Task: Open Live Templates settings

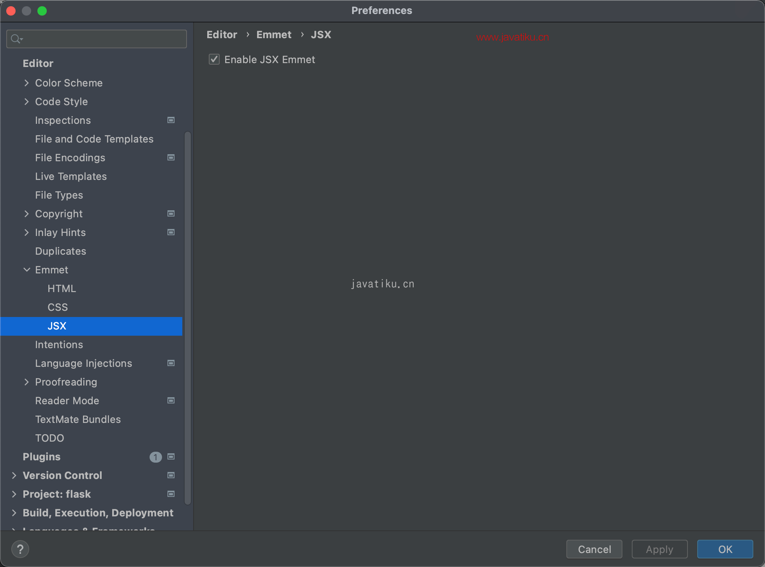Action: pyautogui.click(x=71, y=176)
